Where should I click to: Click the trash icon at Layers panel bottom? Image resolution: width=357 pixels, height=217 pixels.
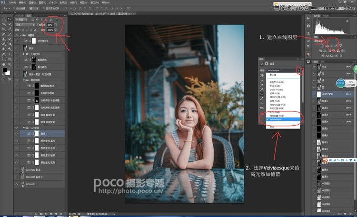point(61,214)
